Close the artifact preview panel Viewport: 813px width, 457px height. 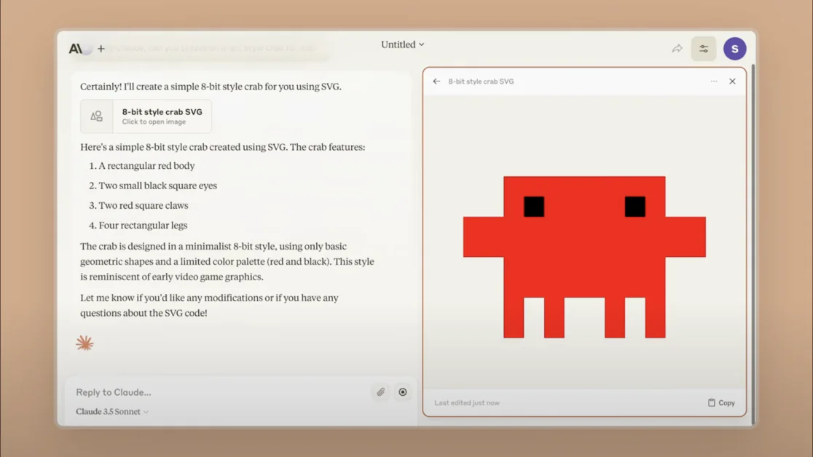[x=732, y=82]
